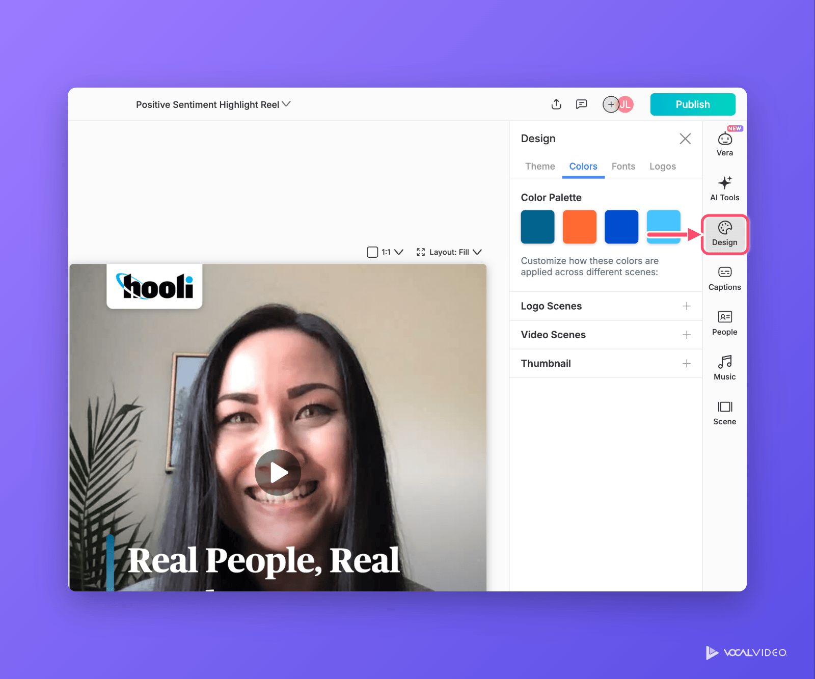Close the Design panel
This screenshot has height=679, width=815.
(x=685, y=139)
